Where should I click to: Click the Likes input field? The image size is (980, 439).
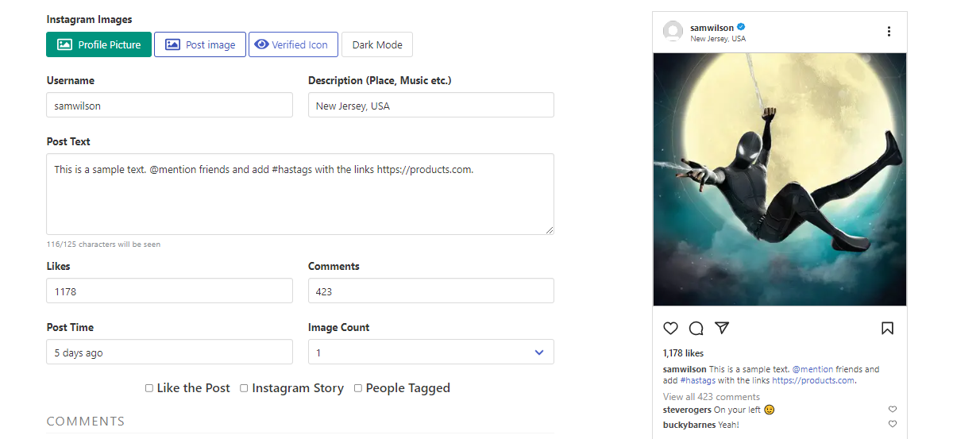coord(169,291)
